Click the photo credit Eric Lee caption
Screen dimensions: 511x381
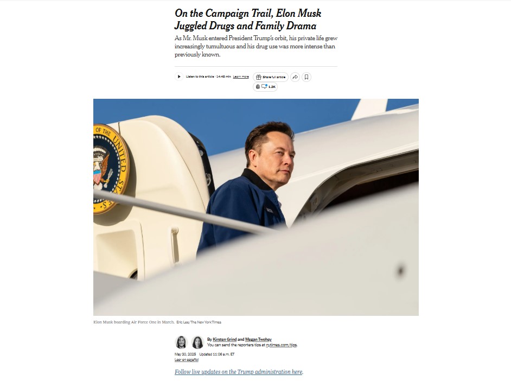[199, 322]
